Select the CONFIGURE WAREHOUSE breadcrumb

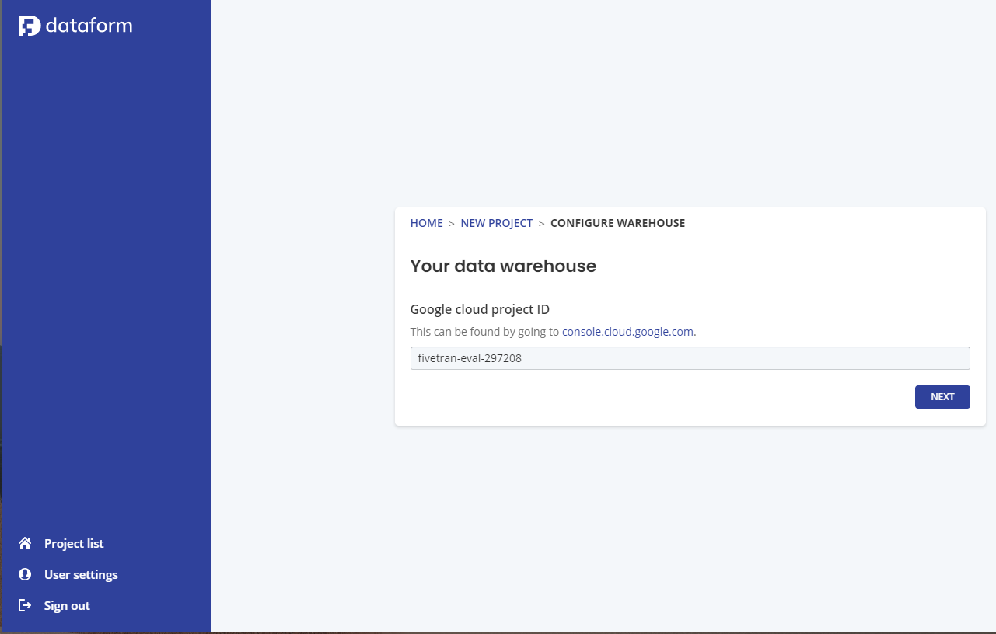point(617,223)
